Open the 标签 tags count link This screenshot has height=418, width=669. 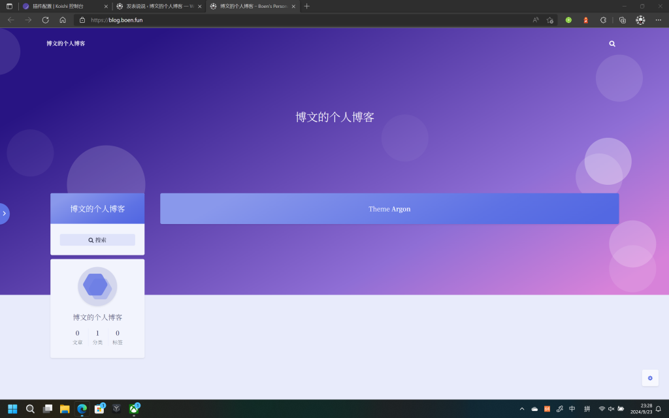pos(118,337)
